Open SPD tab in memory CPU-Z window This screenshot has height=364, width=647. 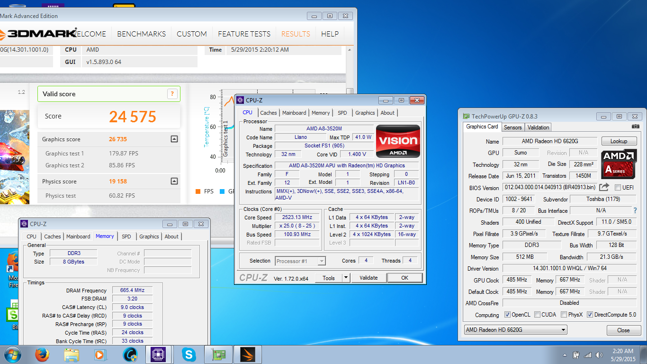(126, 237)
